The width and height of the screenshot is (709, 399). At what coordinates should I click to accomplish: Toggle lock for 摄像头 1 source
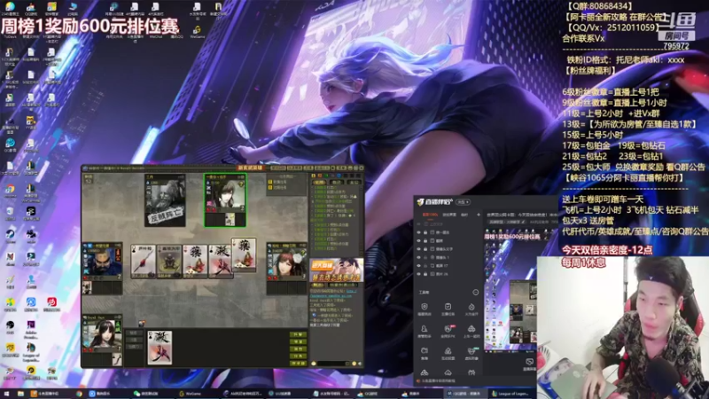[425, 257]
